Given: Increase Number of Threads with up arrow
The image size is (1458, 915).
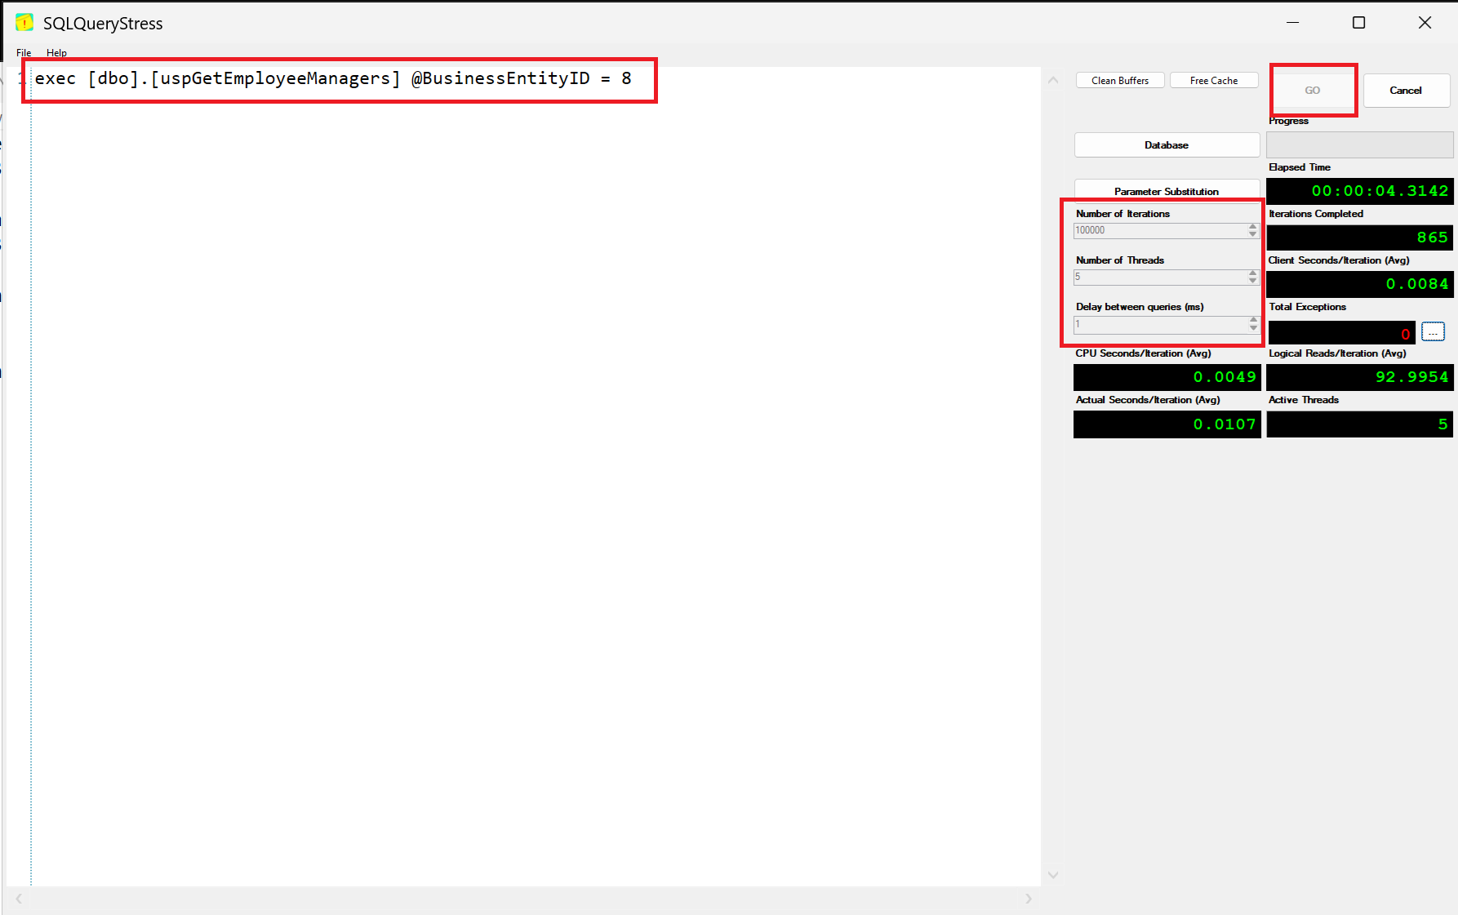Looking at the screenshot, I should 1253,273.
